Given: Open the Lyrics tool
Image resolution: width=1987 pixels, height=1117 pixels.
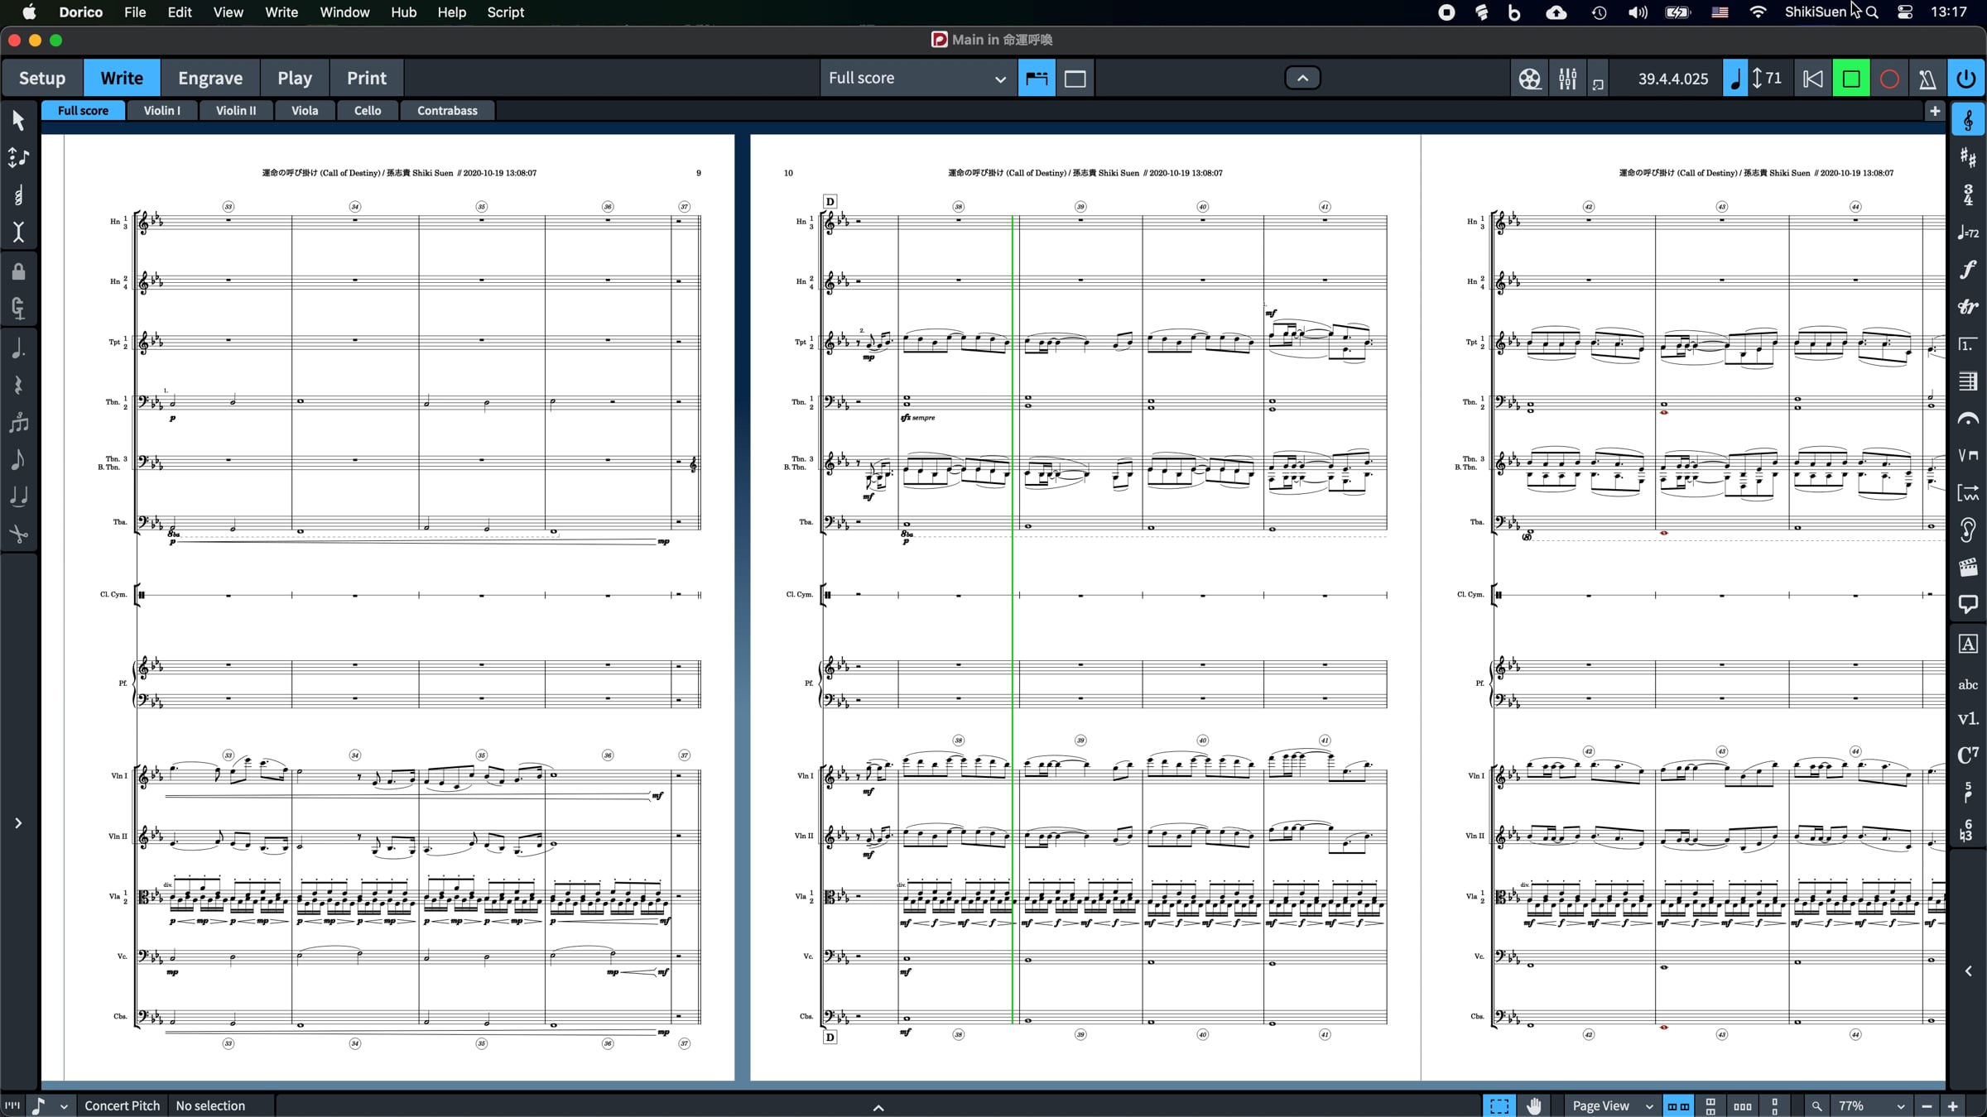Looking at the screenshot, I should [x=1968, y=718].
